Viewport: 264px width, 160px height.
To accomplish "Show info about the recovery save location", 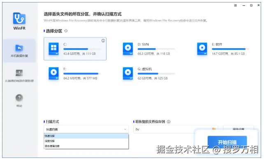I will click(169, 122).
